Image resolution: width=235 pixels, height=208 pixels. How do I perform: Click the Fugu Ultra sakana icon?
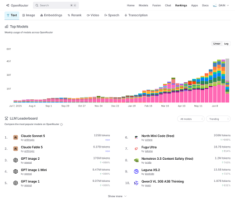click(x=136, y=149)
